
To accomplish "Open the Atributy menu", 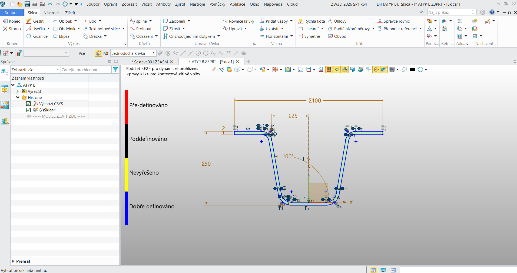I will click(x=163, y=4).
